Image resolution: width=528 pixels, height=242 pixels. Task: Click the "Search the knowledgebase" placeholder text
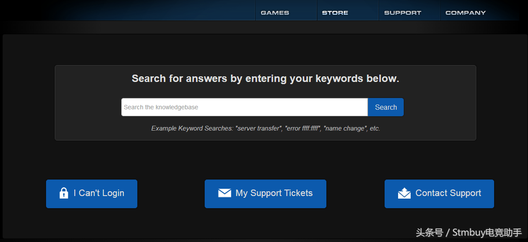point(161,107)
